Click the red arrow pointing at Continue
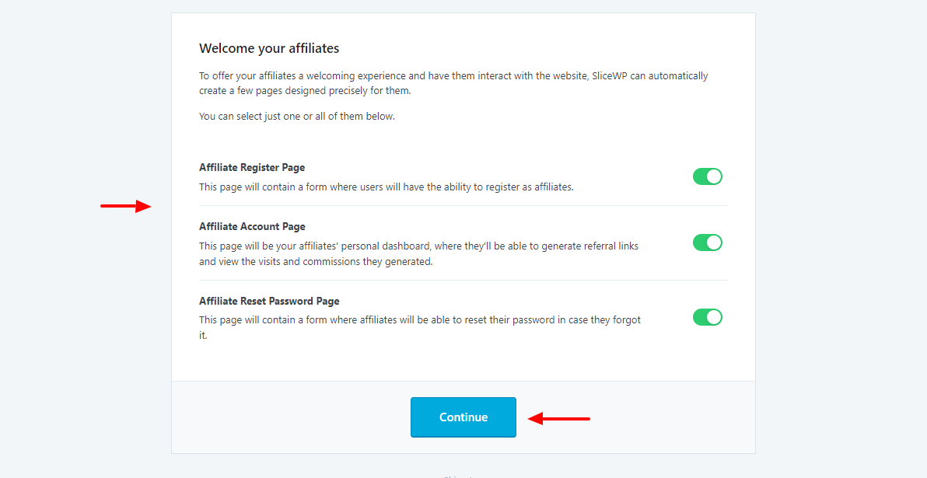The height and width of the screenshot is (478, 927). (x=558, y=419)
